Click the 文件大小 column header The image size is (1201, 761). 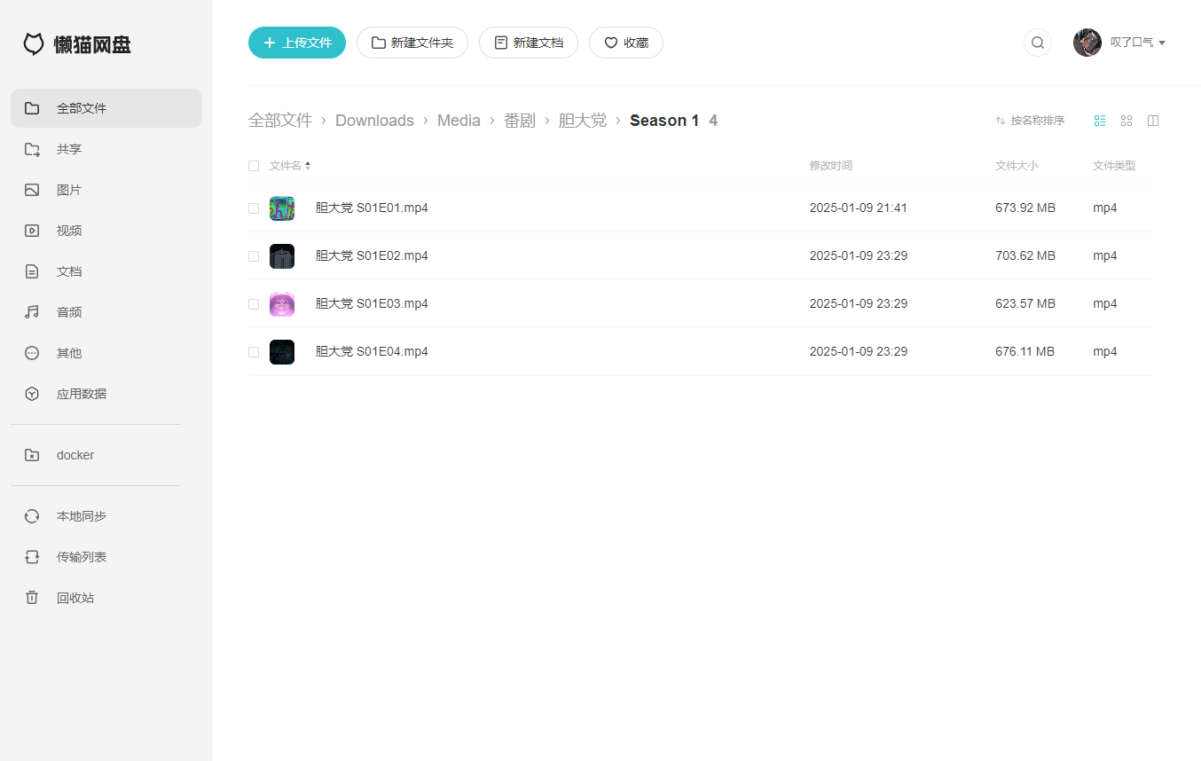point(1017,166)
